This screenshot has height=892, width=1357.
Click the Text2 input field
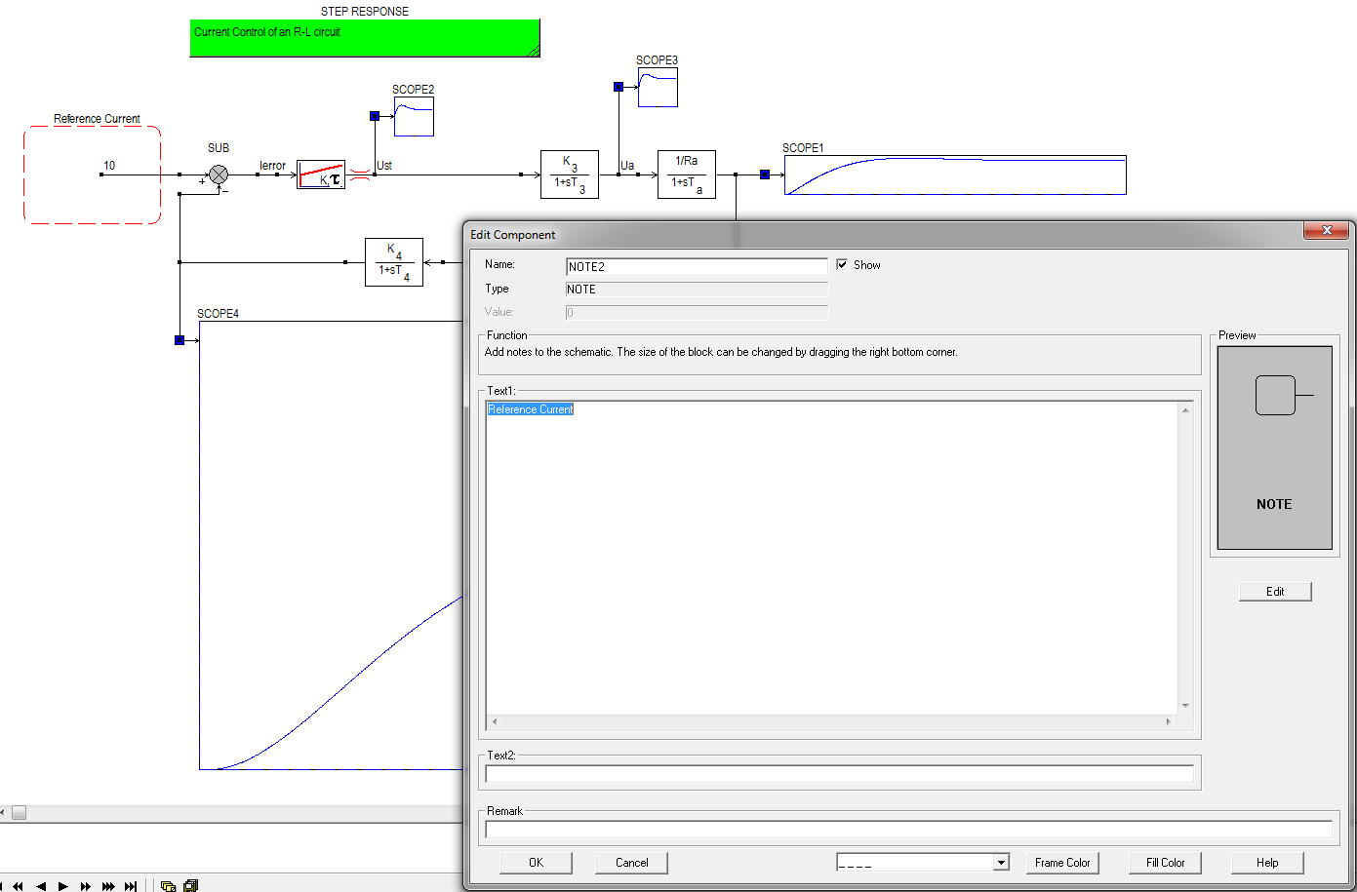pos(839,774)
